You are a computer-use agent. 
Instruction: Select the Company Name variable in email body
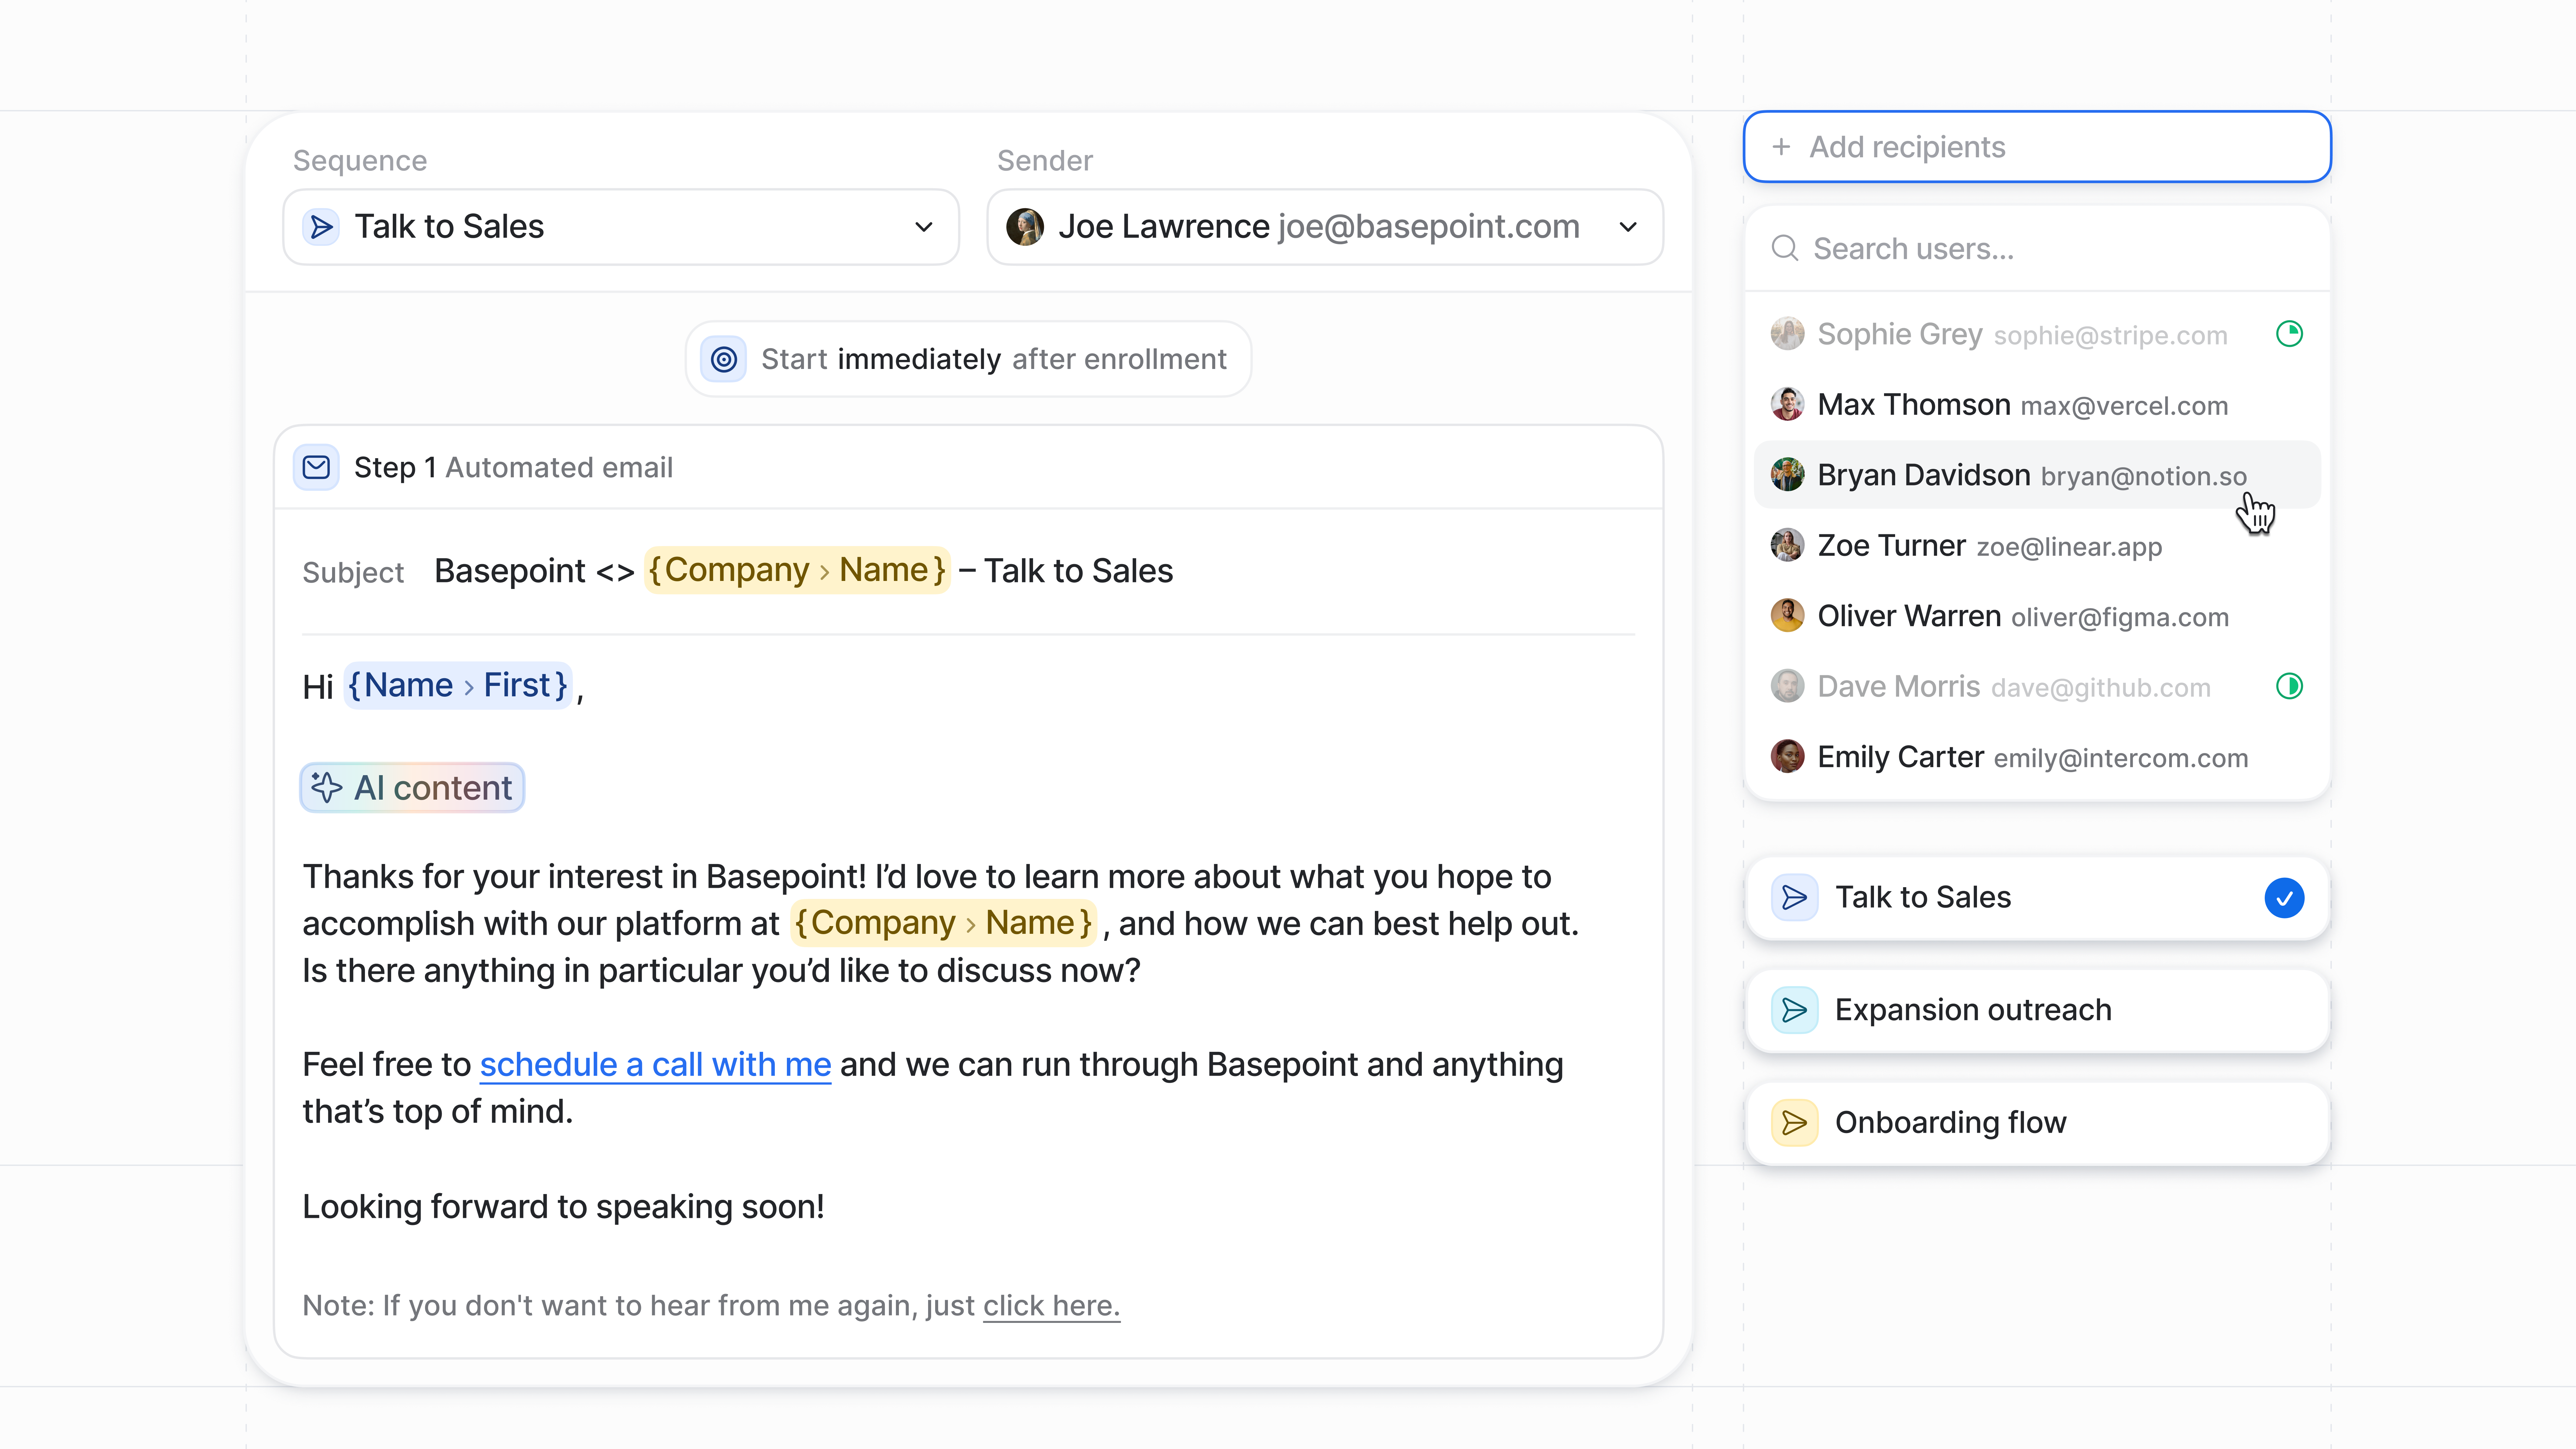[x=943, y=923]
